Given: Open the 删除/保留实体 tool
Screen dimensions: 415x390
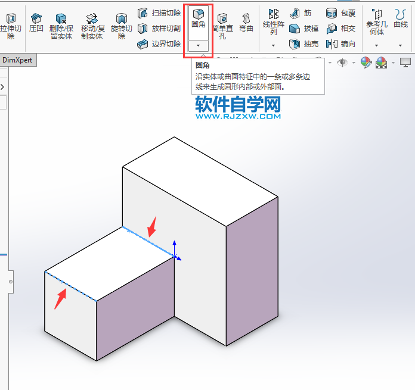Looking at the screenshot, I should pos(61,26).
